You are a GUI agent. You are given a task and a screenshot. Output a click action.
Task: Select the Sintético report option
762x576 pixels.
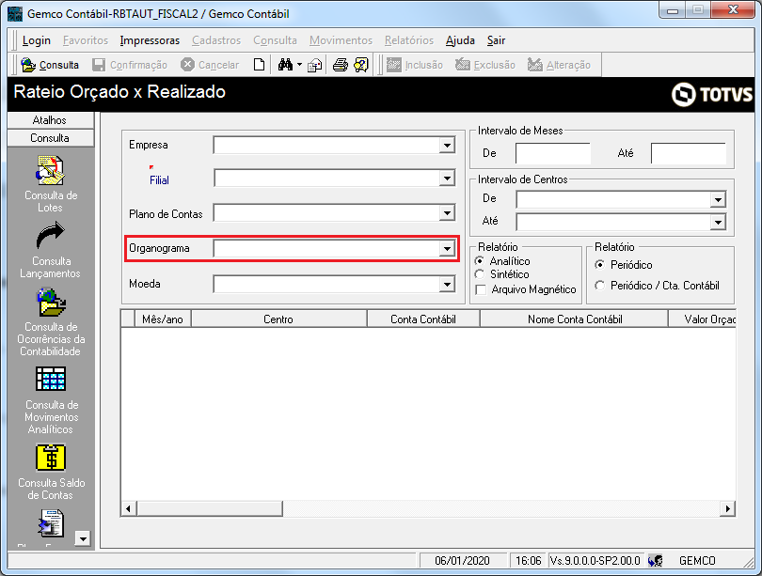(x=480, y=274)
